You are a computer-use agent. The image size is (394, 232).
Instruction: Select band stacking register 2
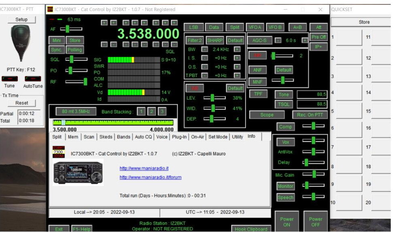pyautogui.click(x=151, y=111)
